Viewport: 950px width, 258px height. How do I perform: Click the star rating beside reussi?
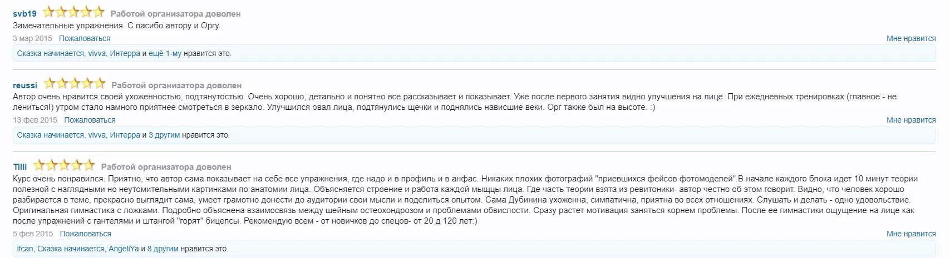pos(75,84)
